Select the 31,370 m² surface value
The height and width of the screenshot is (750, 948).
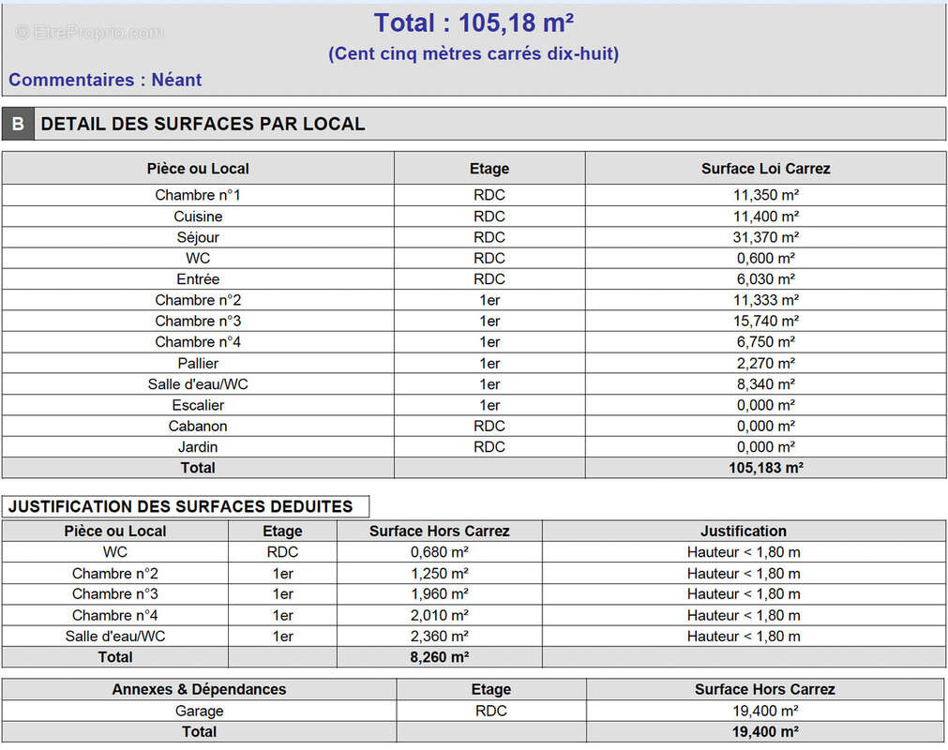click(765, 237)
